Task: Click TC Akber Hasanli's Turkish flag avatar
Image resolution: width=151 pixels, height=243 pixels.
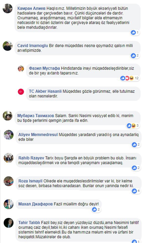Action: point(21,92)
